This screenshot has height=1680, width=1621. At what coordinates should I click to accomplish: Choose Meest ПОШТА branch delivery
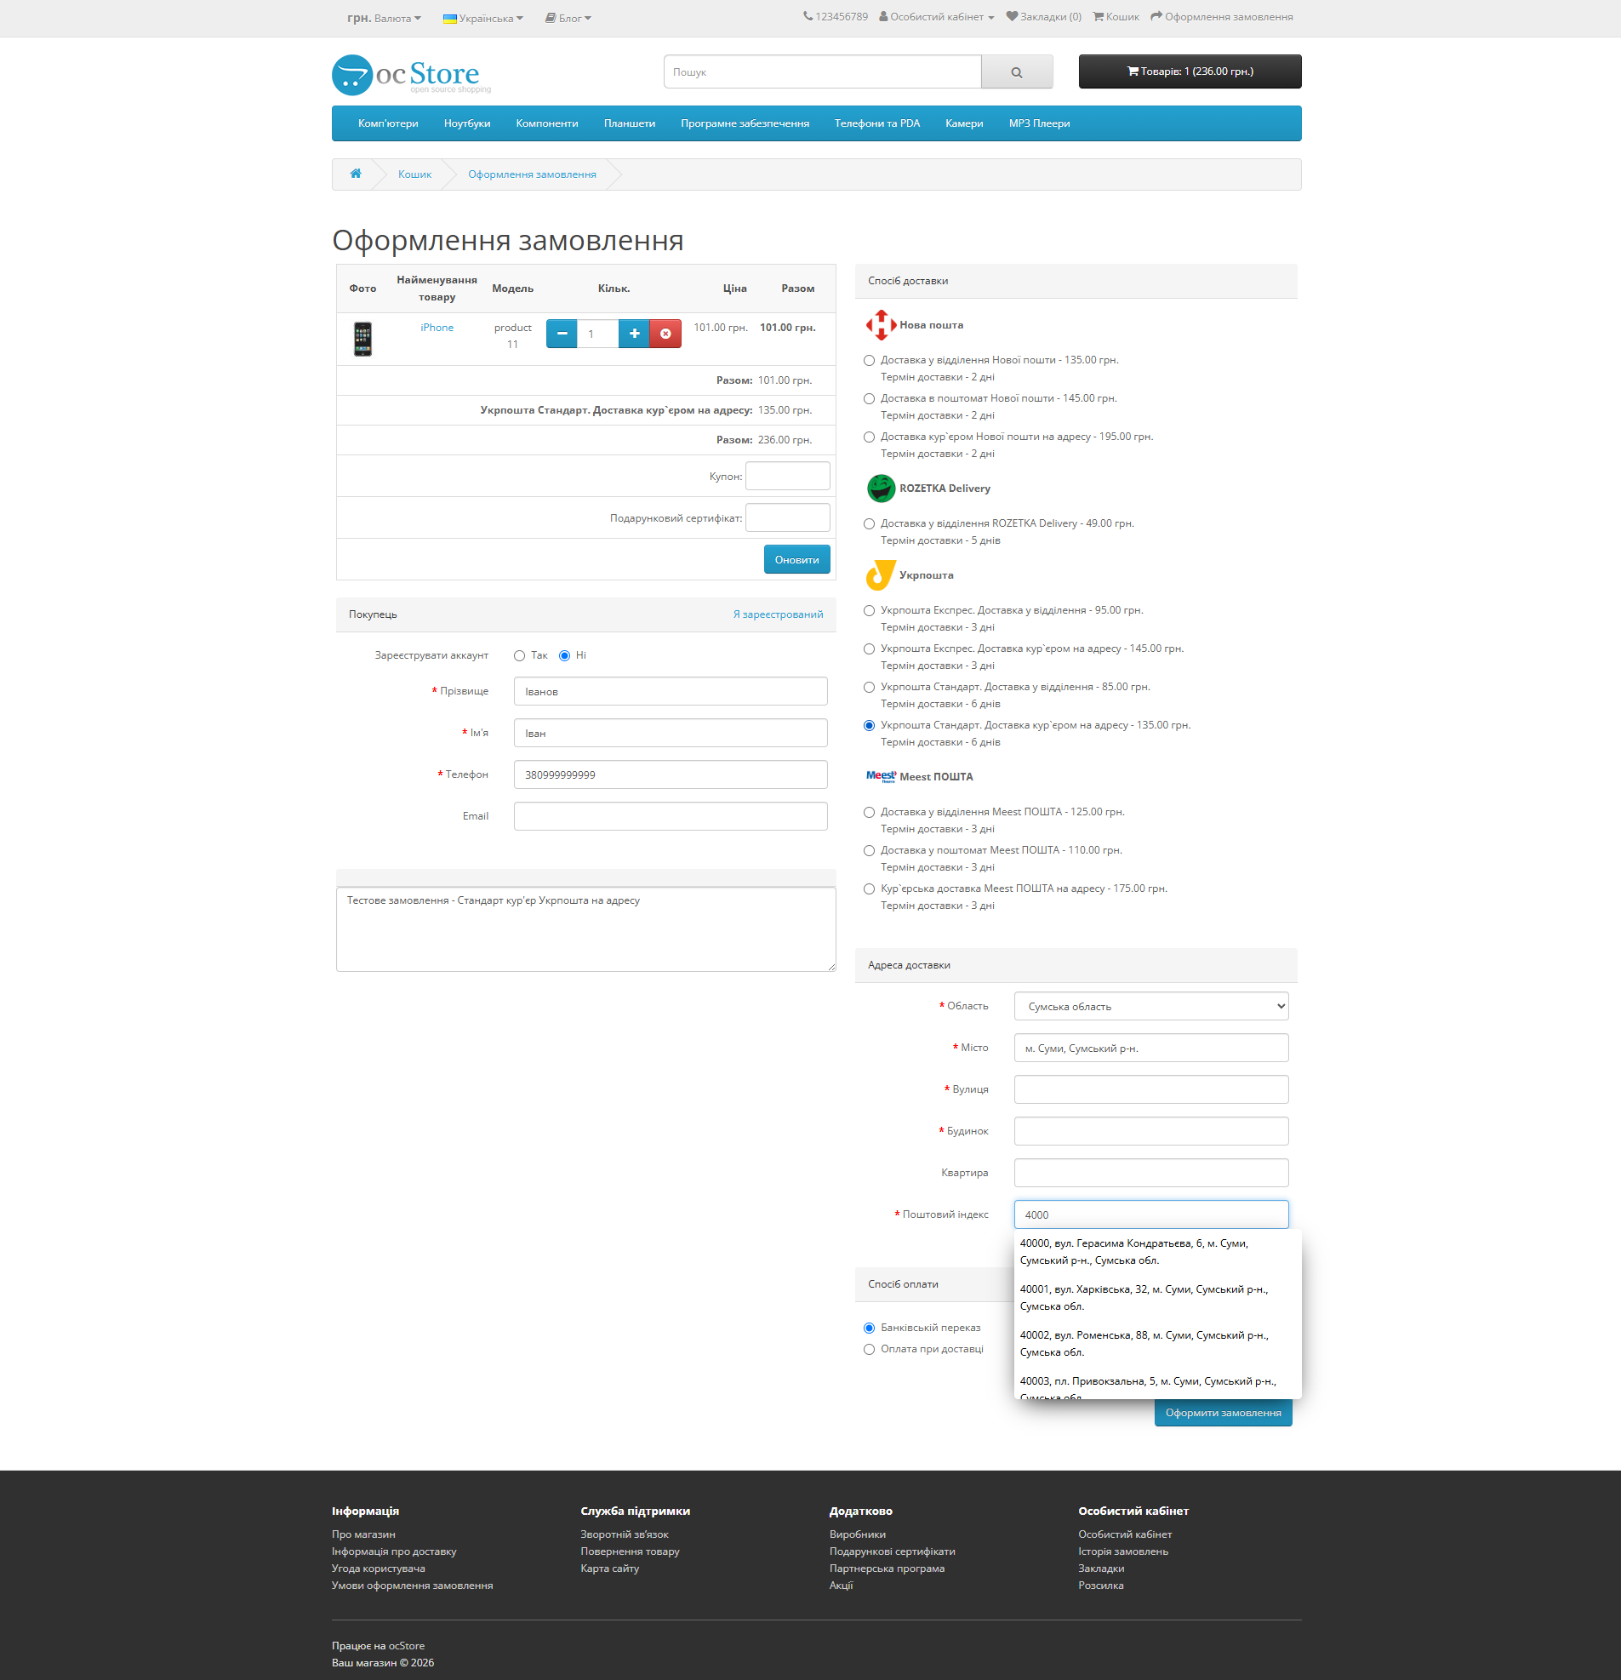870,813
